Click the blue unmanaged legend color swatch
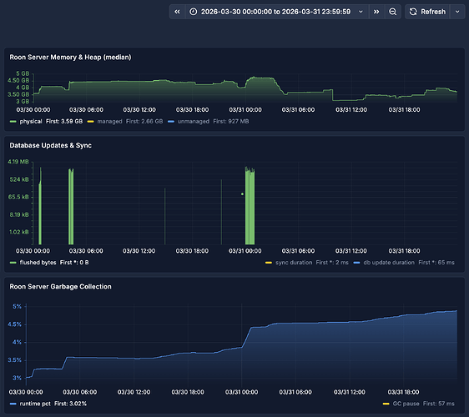The height and width of the screenshot is (417, 469). point(171,122)
